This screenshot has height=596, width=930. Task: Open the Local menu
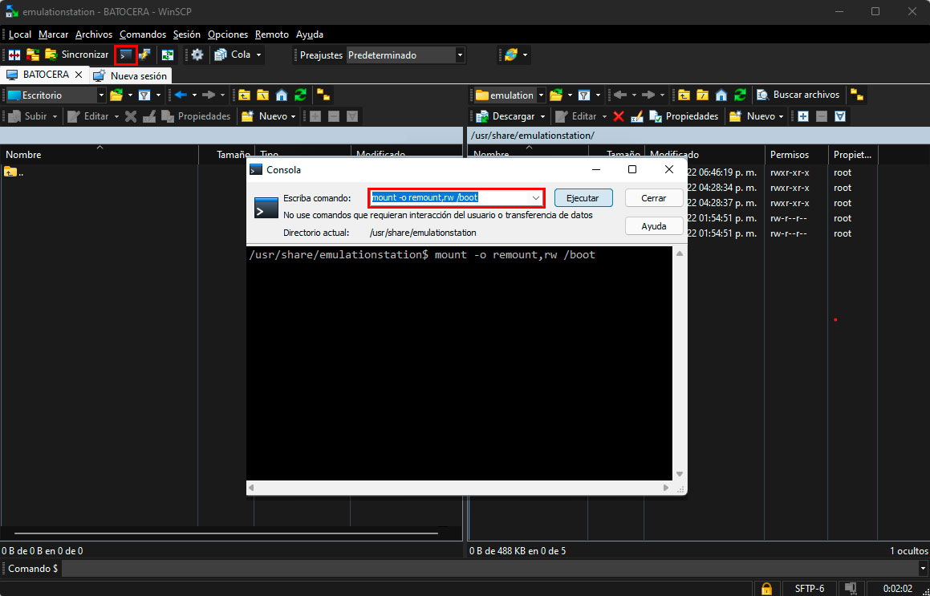click(x=20, y=34)
